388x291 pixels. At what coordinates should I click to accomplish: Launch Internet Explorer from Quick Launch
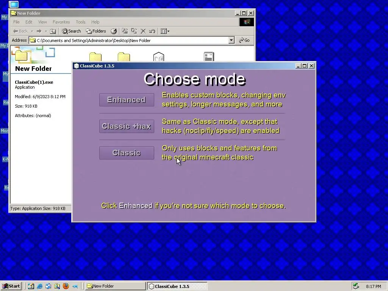39,286
